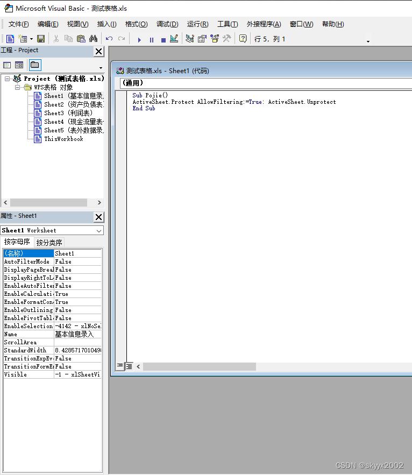The image size is (412, 475).
Task: Close the Properties (属性 - Sheet1) panel
Action: pyautogui.click(x=98, y=217)
